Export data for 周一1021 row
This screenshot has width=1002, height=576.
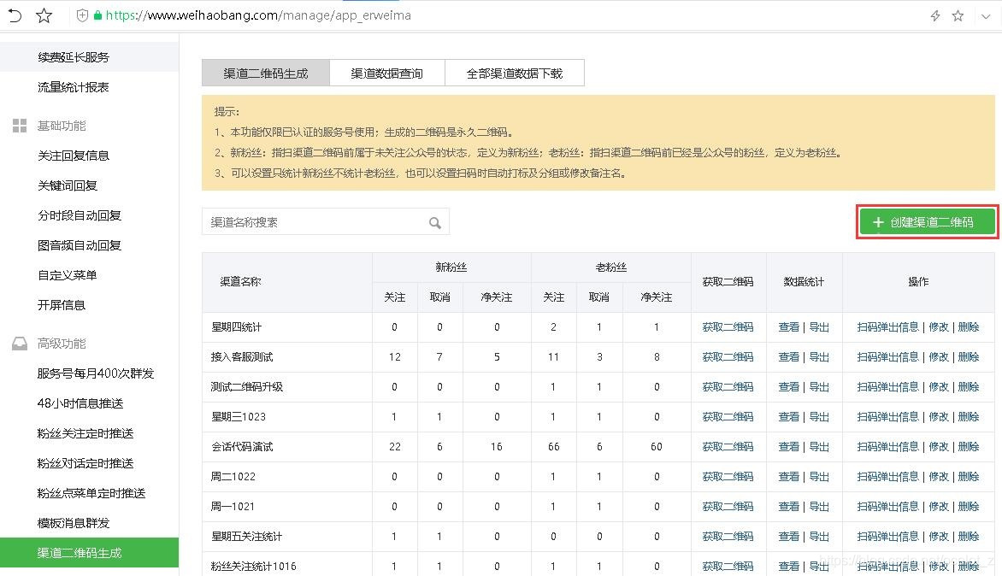point(819,507)
